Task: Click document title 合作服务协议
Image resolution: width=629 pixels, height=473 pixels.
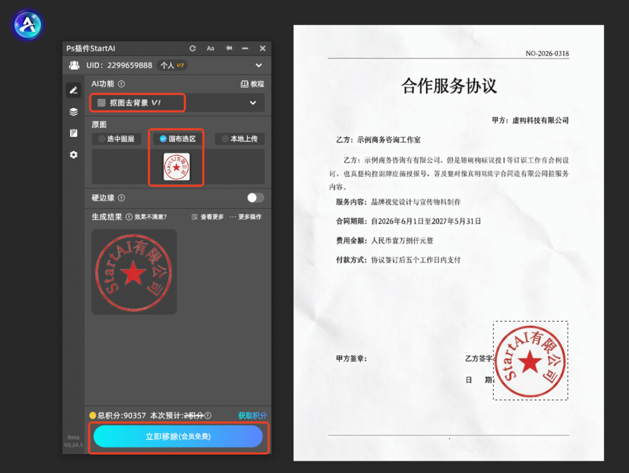Action: coord(449,86)
